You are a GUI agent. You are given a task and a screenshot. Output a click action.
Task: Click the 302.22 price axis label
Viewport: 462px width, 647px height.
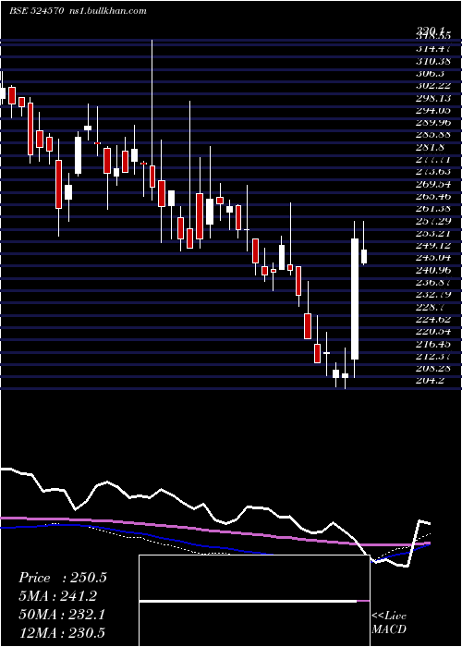(432, 86)
